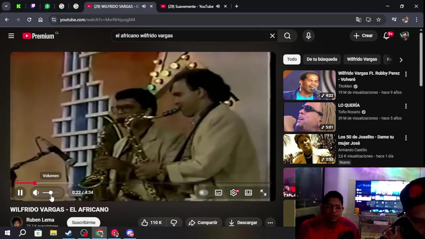Screen dimensions: 425x239
Task: Select the 'De tu búsqueda' chip
Action: click(x=322, y=59)
